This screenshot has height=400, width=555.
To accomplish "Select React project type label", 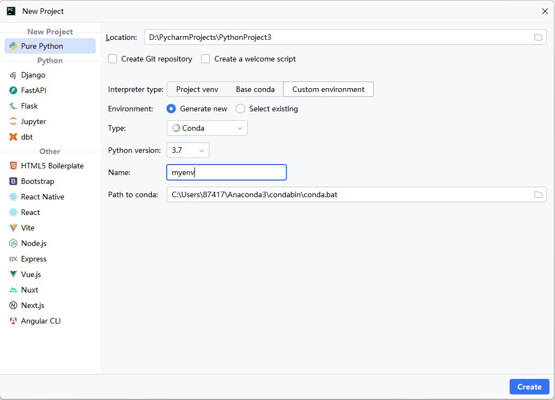I will (30, 212).
